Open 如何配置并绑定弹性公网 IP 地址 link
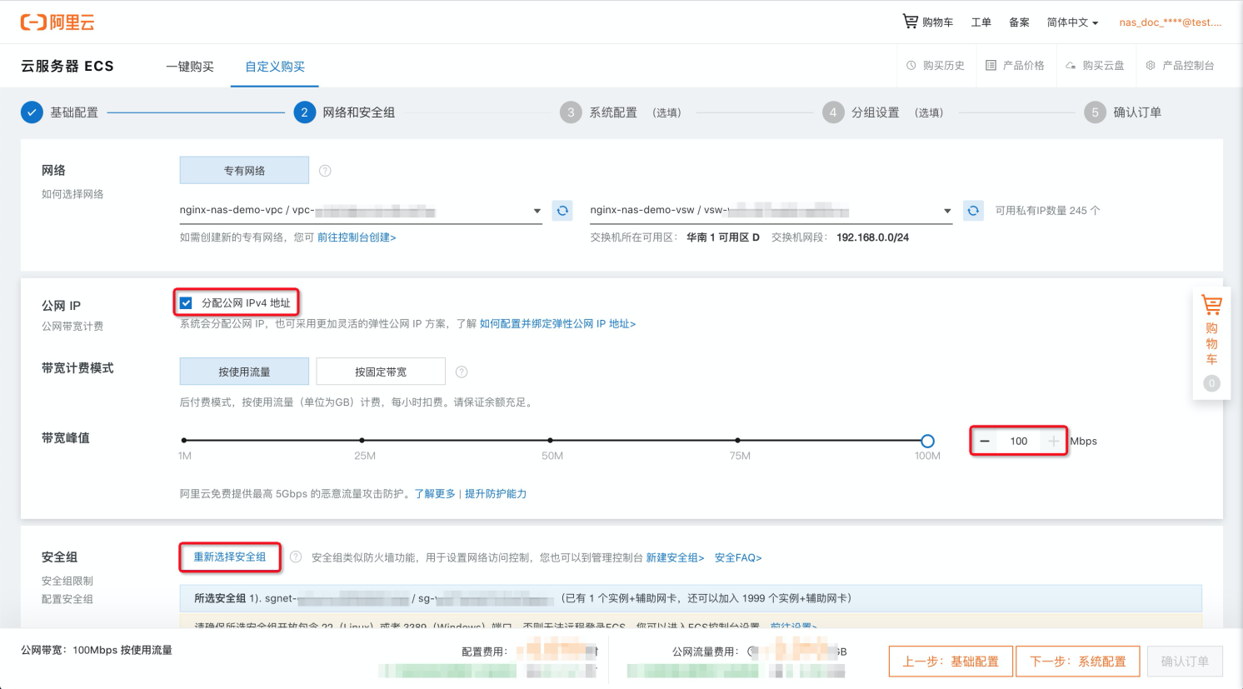The width and height of the screenshot is (1243, 689). click(x=557, y=324)
